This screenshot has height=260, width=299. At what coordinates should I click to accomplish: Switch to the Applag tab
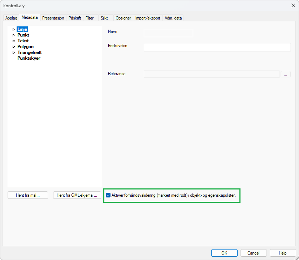(x=11, y=18)
